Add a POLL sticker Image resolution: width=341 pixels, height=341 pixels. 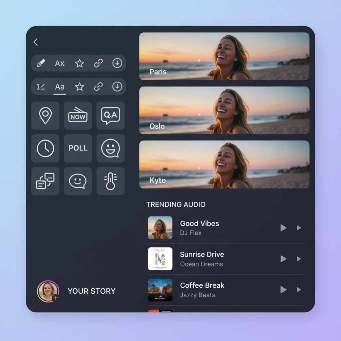pos(78,148)
